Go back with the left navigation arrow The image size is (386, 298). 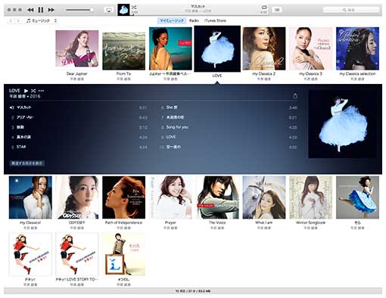click(11, 20)
